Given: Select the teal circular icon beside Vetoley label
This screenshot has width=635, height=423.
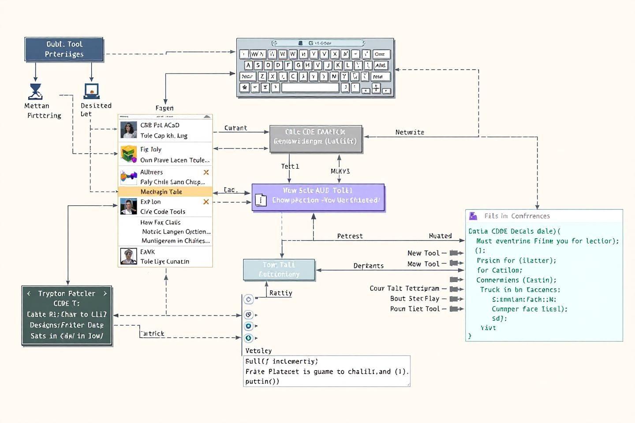Looking at the screenshot, I should click(x=249, y=338).
